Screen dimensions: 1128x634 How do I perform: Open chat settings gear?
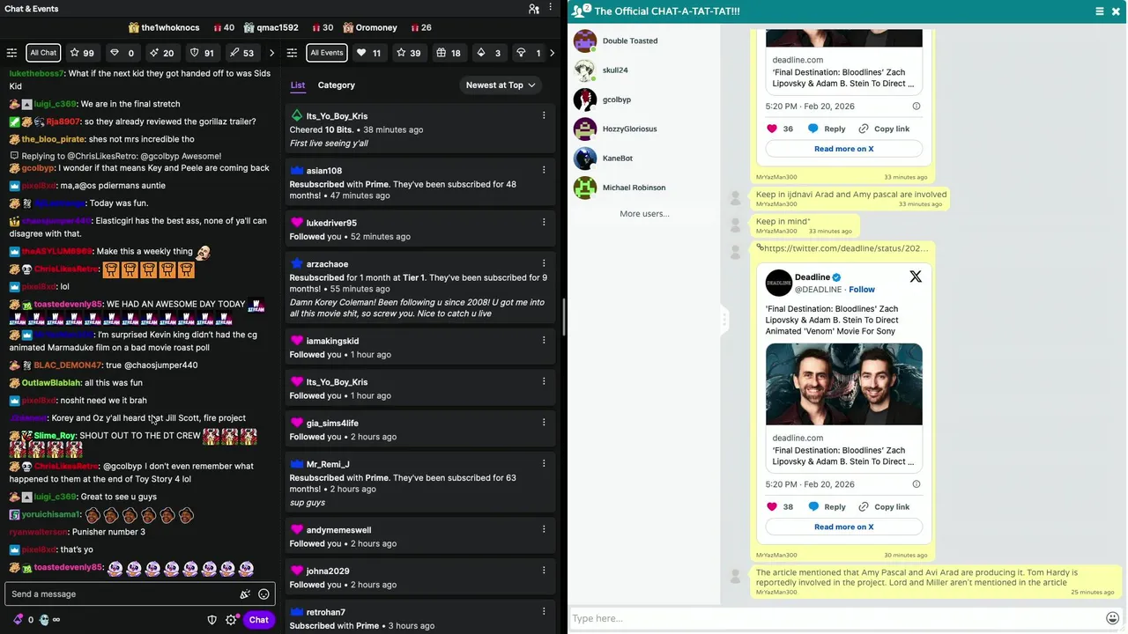coord(231,620)
